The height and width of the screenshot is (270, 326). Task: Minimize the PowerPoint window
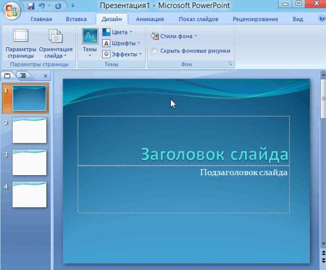pos(285,4)
